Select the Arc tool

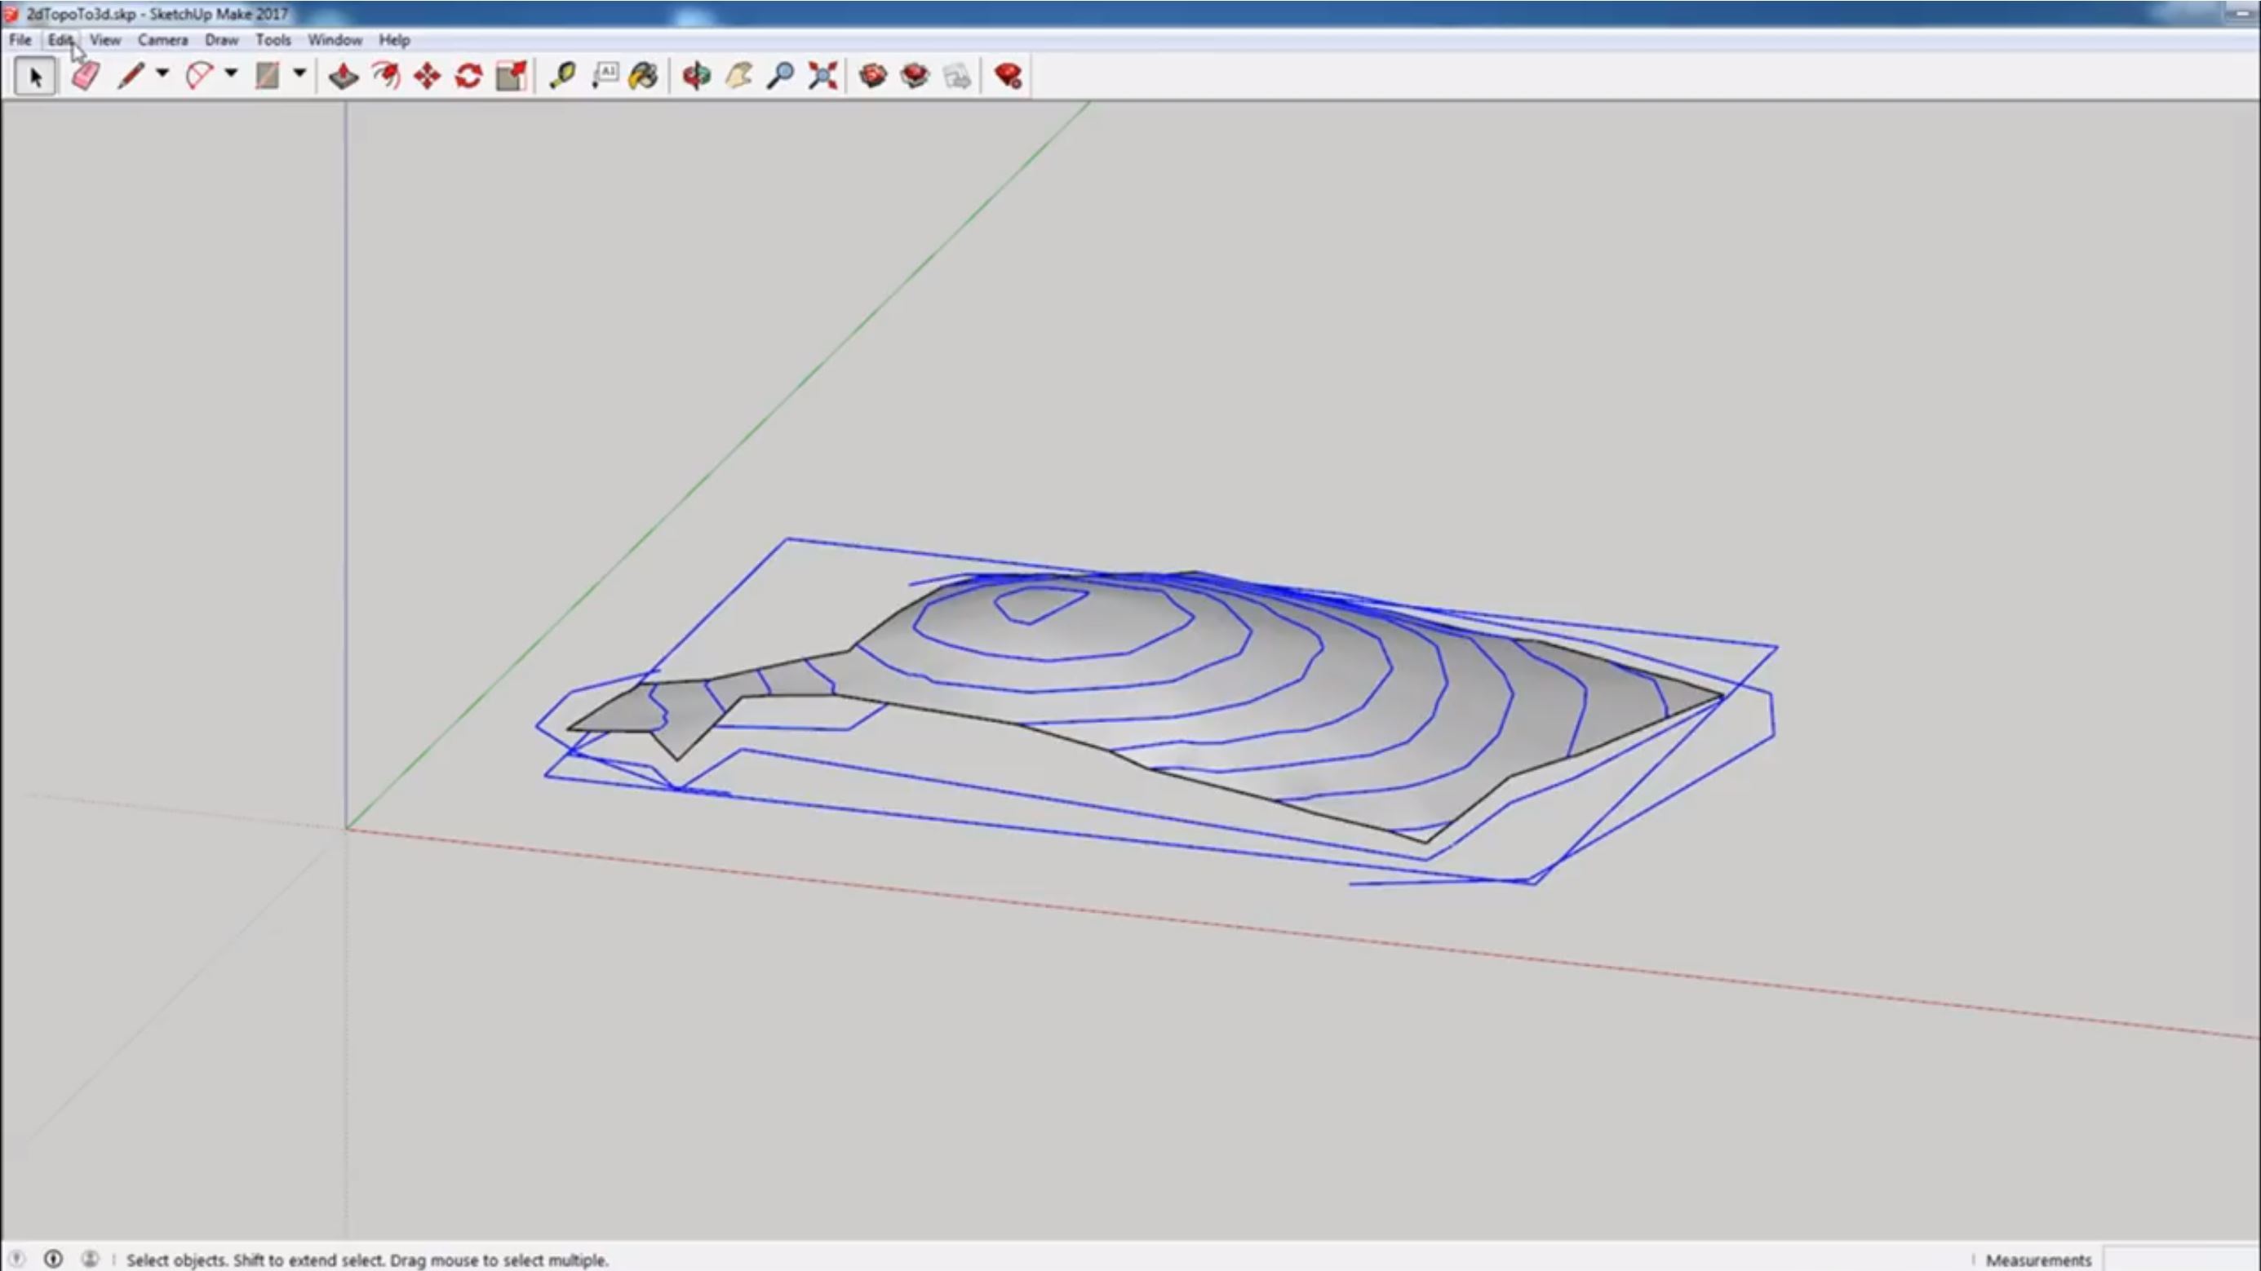tap(199, 77)
